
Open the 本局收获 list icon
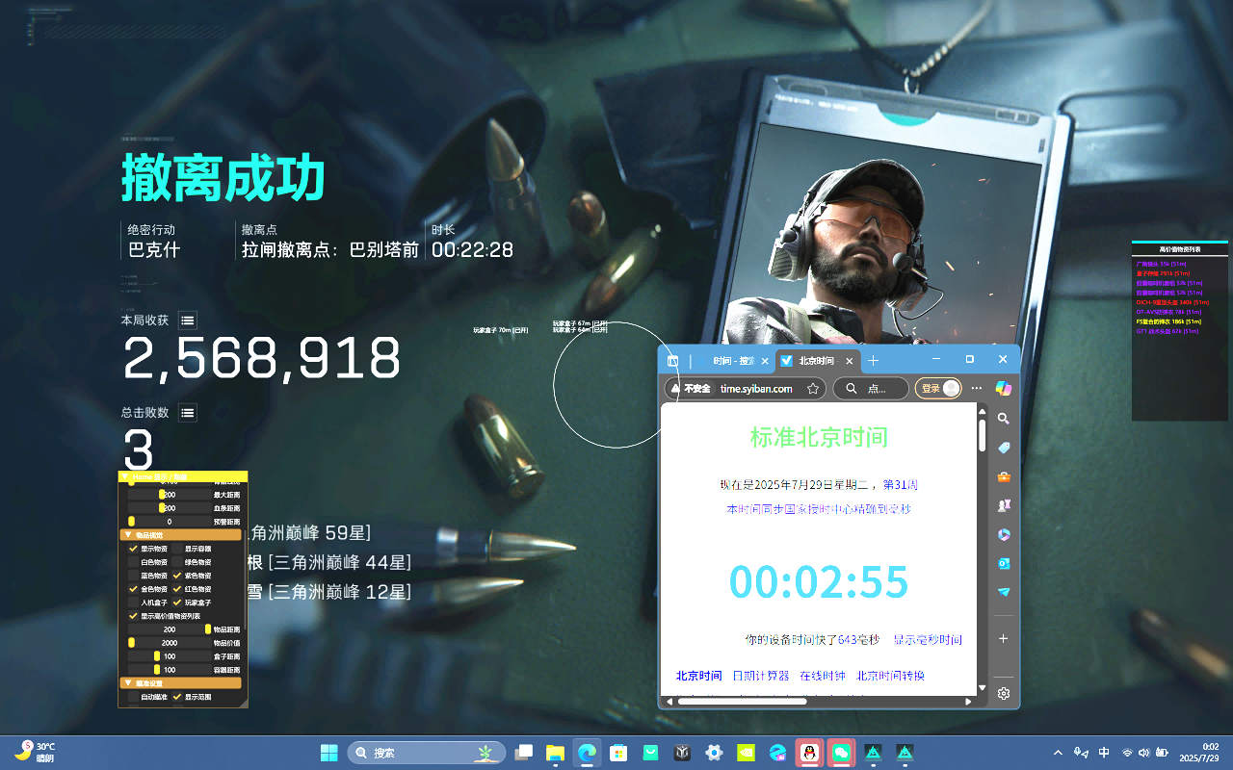click(188, 321)
